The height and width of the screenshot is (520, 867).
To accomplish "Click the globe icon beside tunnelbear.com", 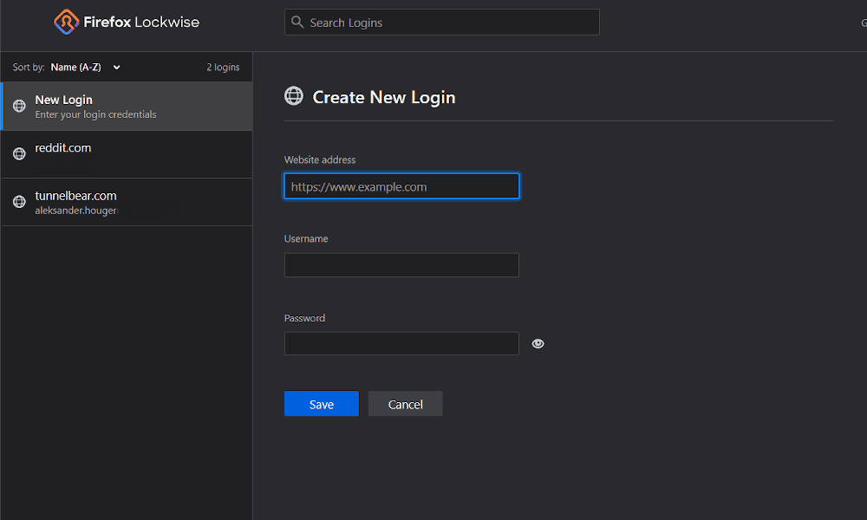I will pyautogui.click(x=19, y=202).
